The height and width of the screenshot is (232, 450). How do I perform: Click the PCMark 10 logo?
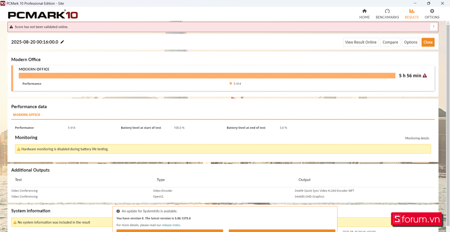(43, 15)
